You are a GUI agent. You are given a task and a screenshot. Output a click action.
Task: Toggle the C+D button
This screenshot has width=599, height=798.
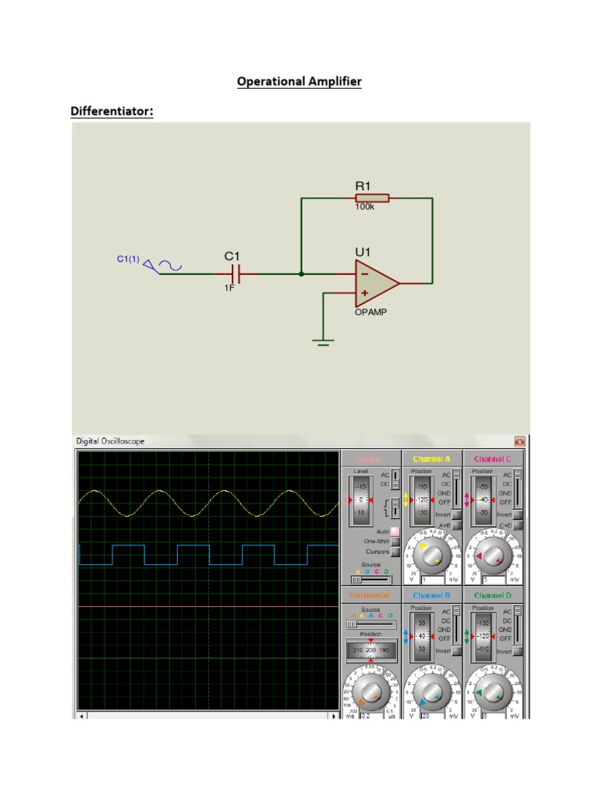(518, 525)
